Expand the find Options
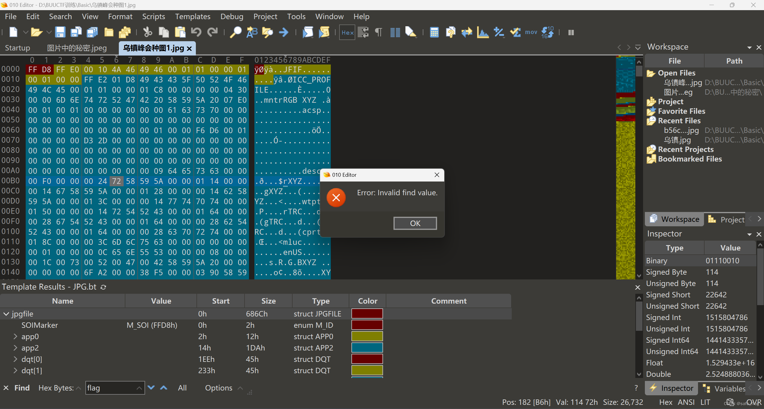 coord(223,388)
